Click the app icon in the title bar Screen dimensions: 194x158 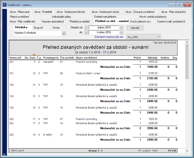click(x=4, y=5)
